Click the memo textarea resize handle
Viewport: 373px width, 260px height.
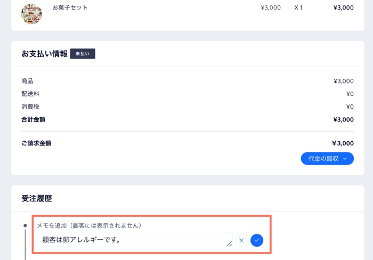[x=229, y=244]
